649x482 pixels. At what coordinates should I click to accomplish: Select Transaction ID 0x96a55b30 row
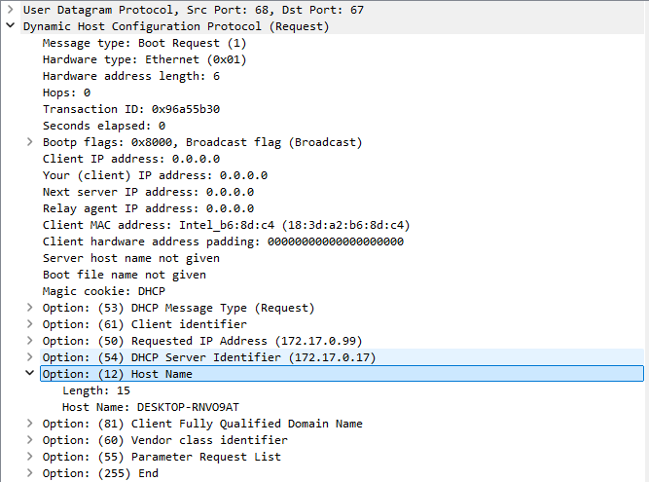(343, 109)
